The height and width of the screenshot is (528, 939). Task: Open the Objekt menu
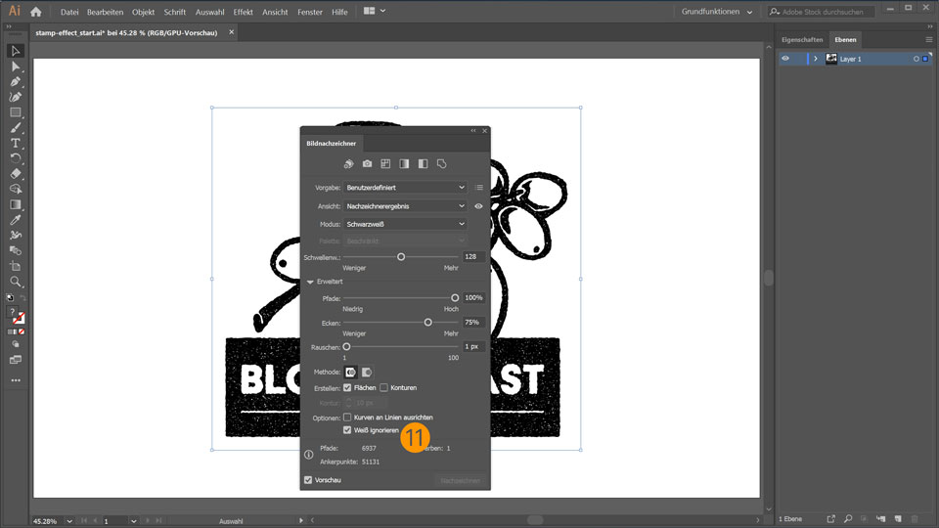click(143, 12)
